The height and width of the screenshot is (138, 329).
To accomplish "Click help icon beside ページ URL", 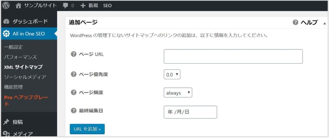I will [74, 54].
